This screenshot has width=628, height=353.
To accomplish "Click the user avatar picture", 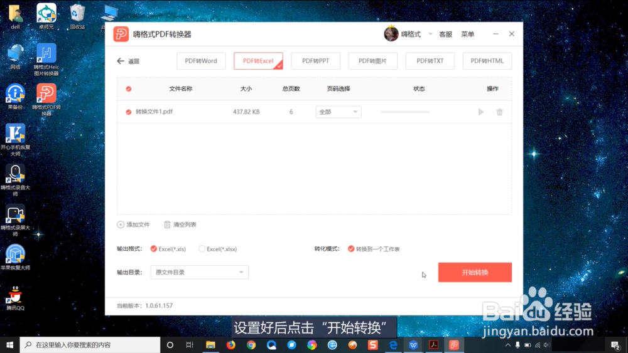I will pyautogui.click(x=391, y=34).
